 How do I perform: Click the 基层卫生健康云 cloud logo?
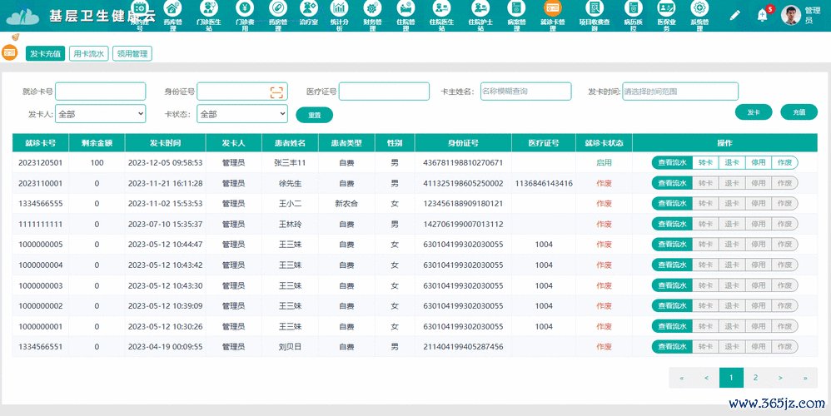[x=22, y=16]
